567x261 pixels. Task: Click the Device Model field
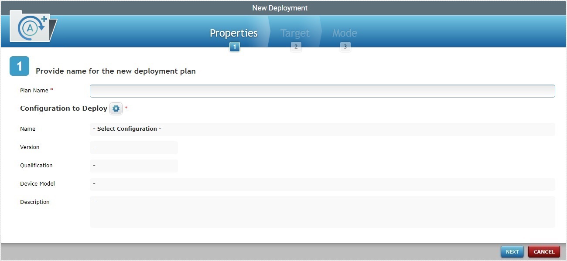click(322, 184)
